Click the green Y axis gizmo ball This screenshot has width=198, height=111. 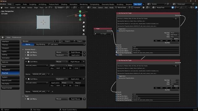[x=80, y=11]
